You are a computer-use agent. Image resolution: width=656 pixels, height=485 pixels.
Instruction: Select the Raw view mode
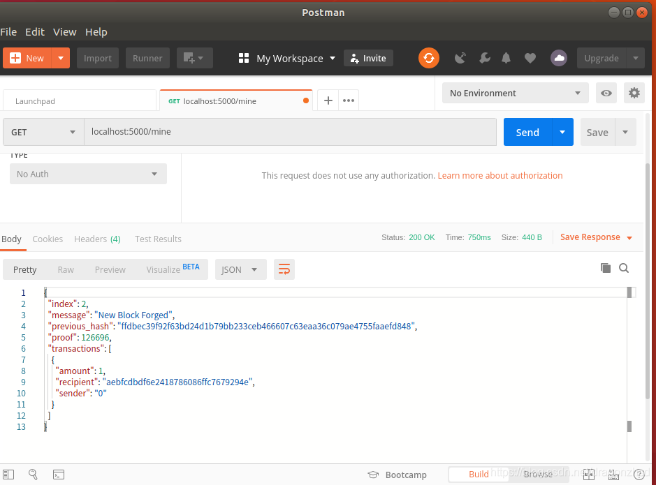tap(66, 269)
